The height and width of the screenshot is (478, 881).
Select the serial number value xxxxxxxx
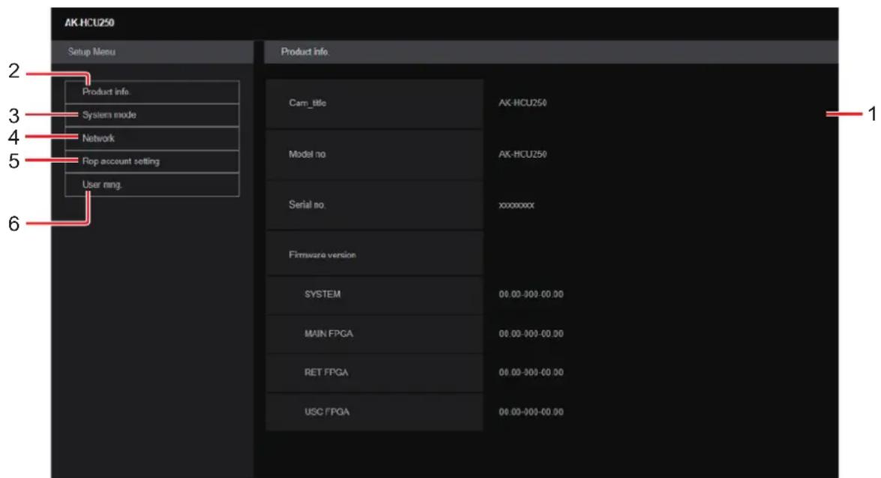(516, 206)
